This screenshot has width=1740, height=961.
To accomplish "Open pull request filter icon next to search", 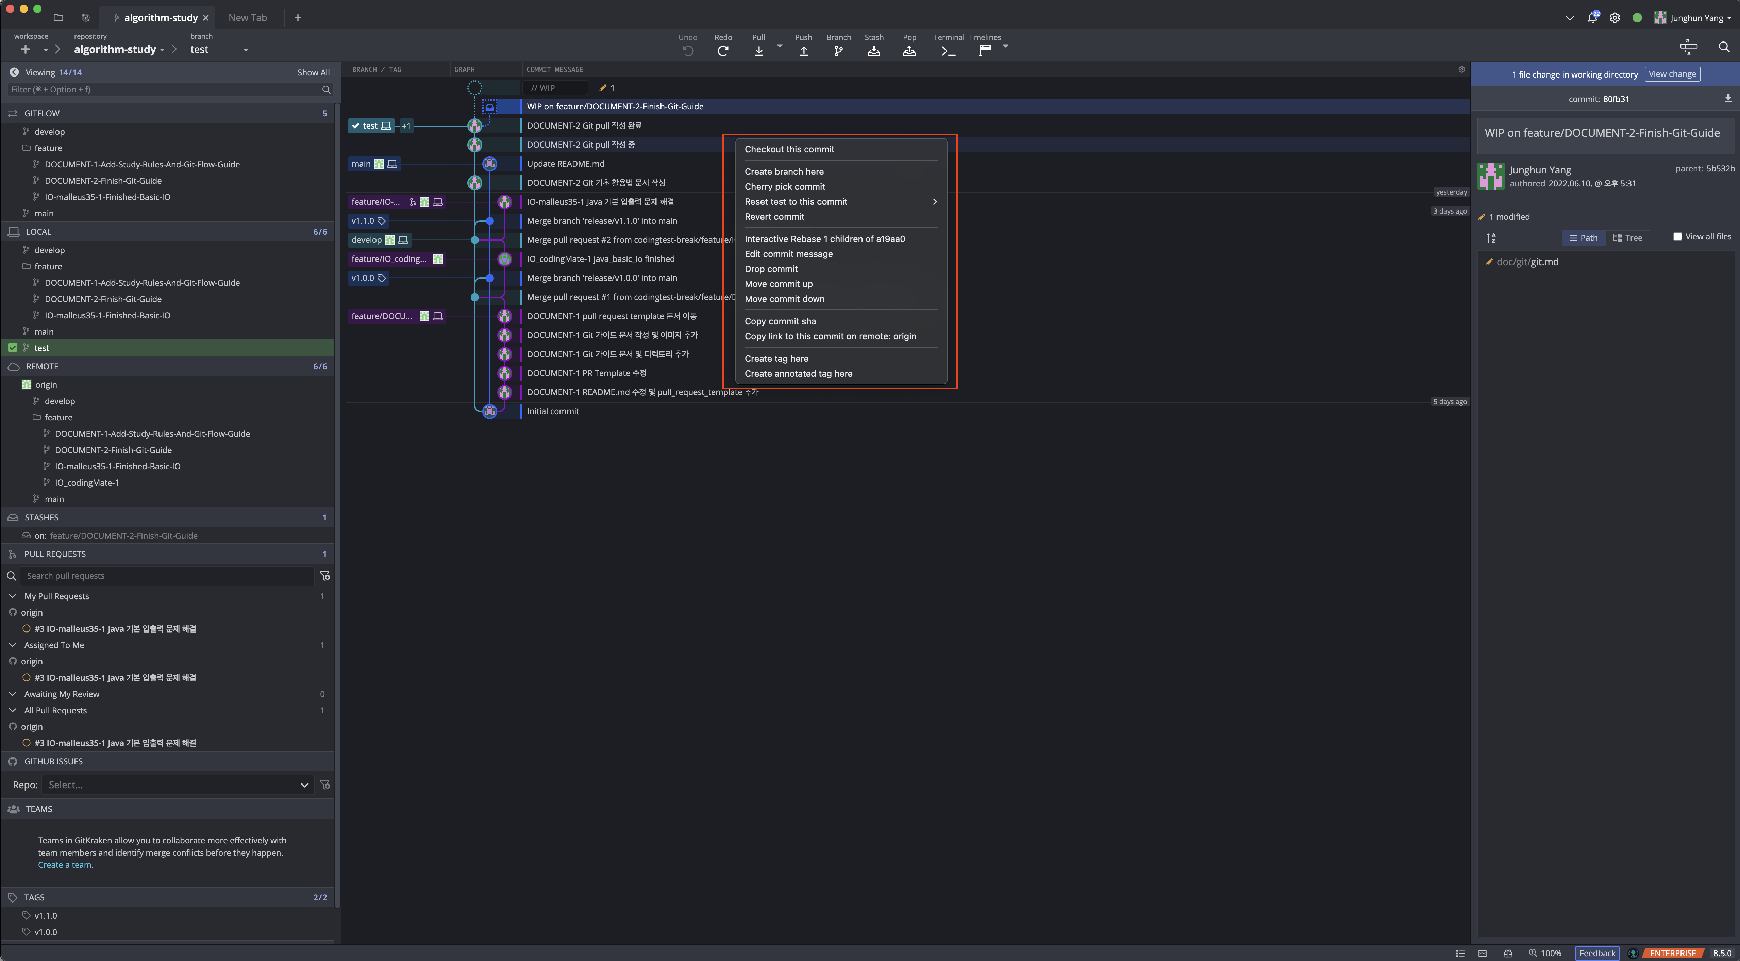I will coord(325,575).
